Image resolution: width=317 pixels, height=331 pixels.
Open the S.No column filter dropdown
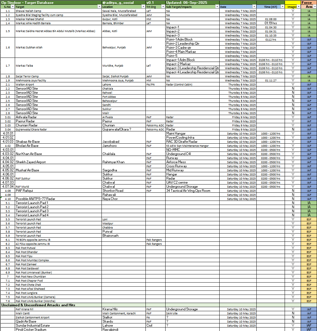[13, 7]
